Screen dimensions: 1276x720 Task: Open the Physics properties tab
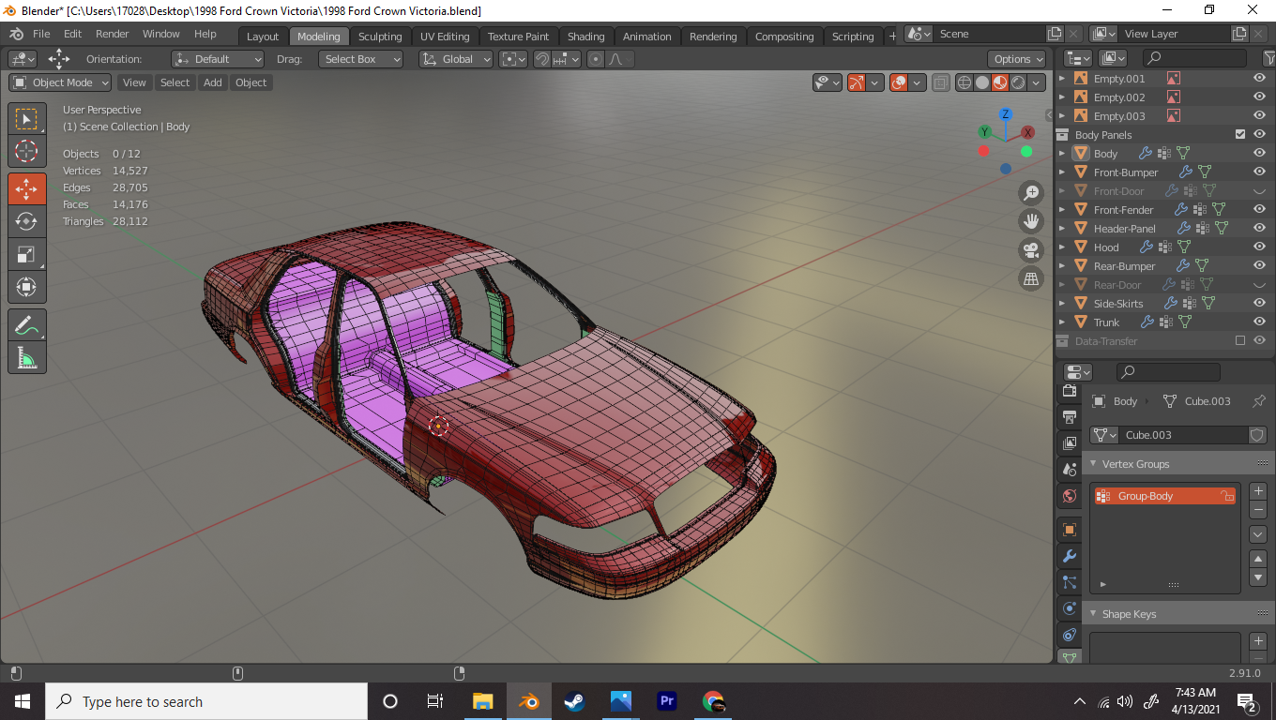point(1069,608)
